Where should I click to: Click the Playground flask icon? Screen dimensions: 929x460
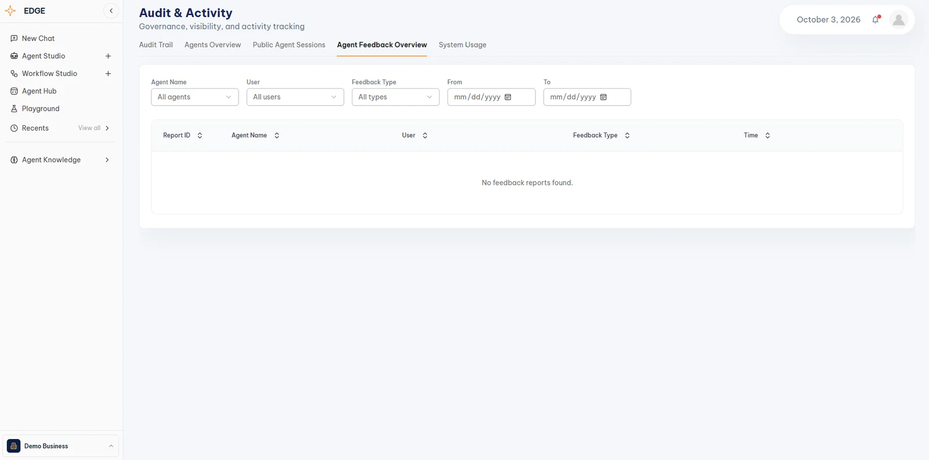click(x=14, y=109)
